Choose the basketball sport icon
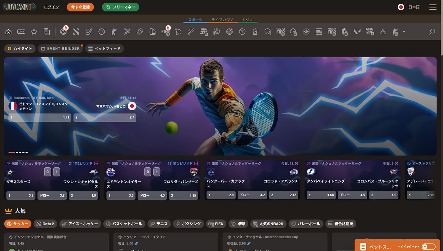Image resolution: width=443 pixels, height=251 pixels. click(101, 31)
